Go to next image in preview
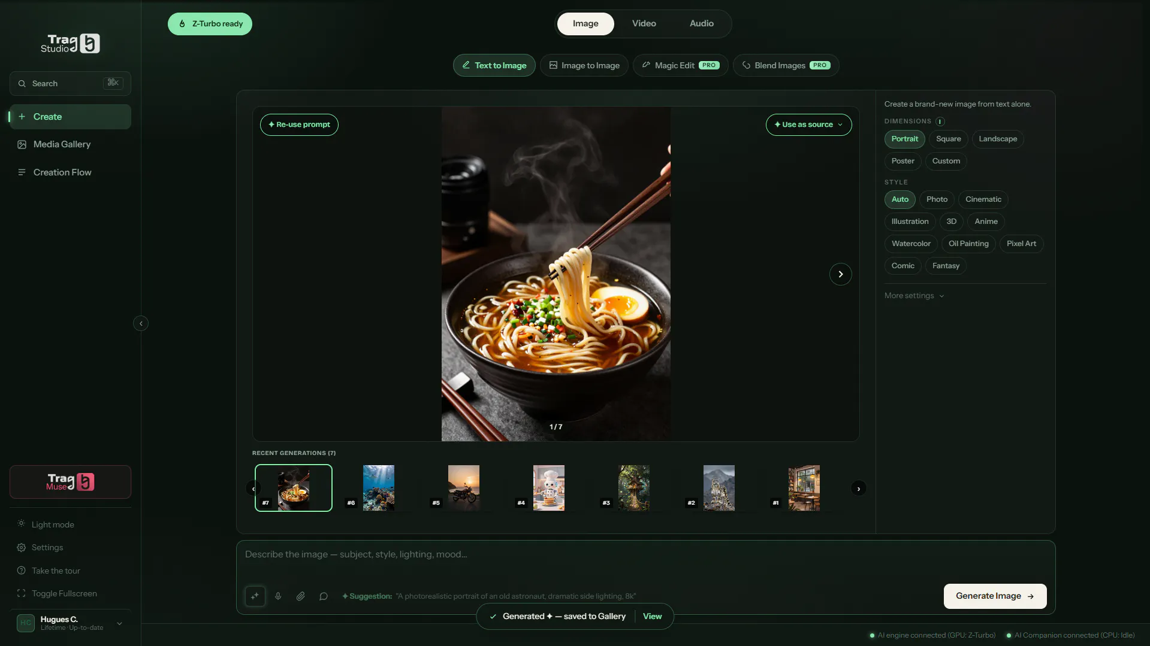1150x646 pixels. [x=841, y=274]
